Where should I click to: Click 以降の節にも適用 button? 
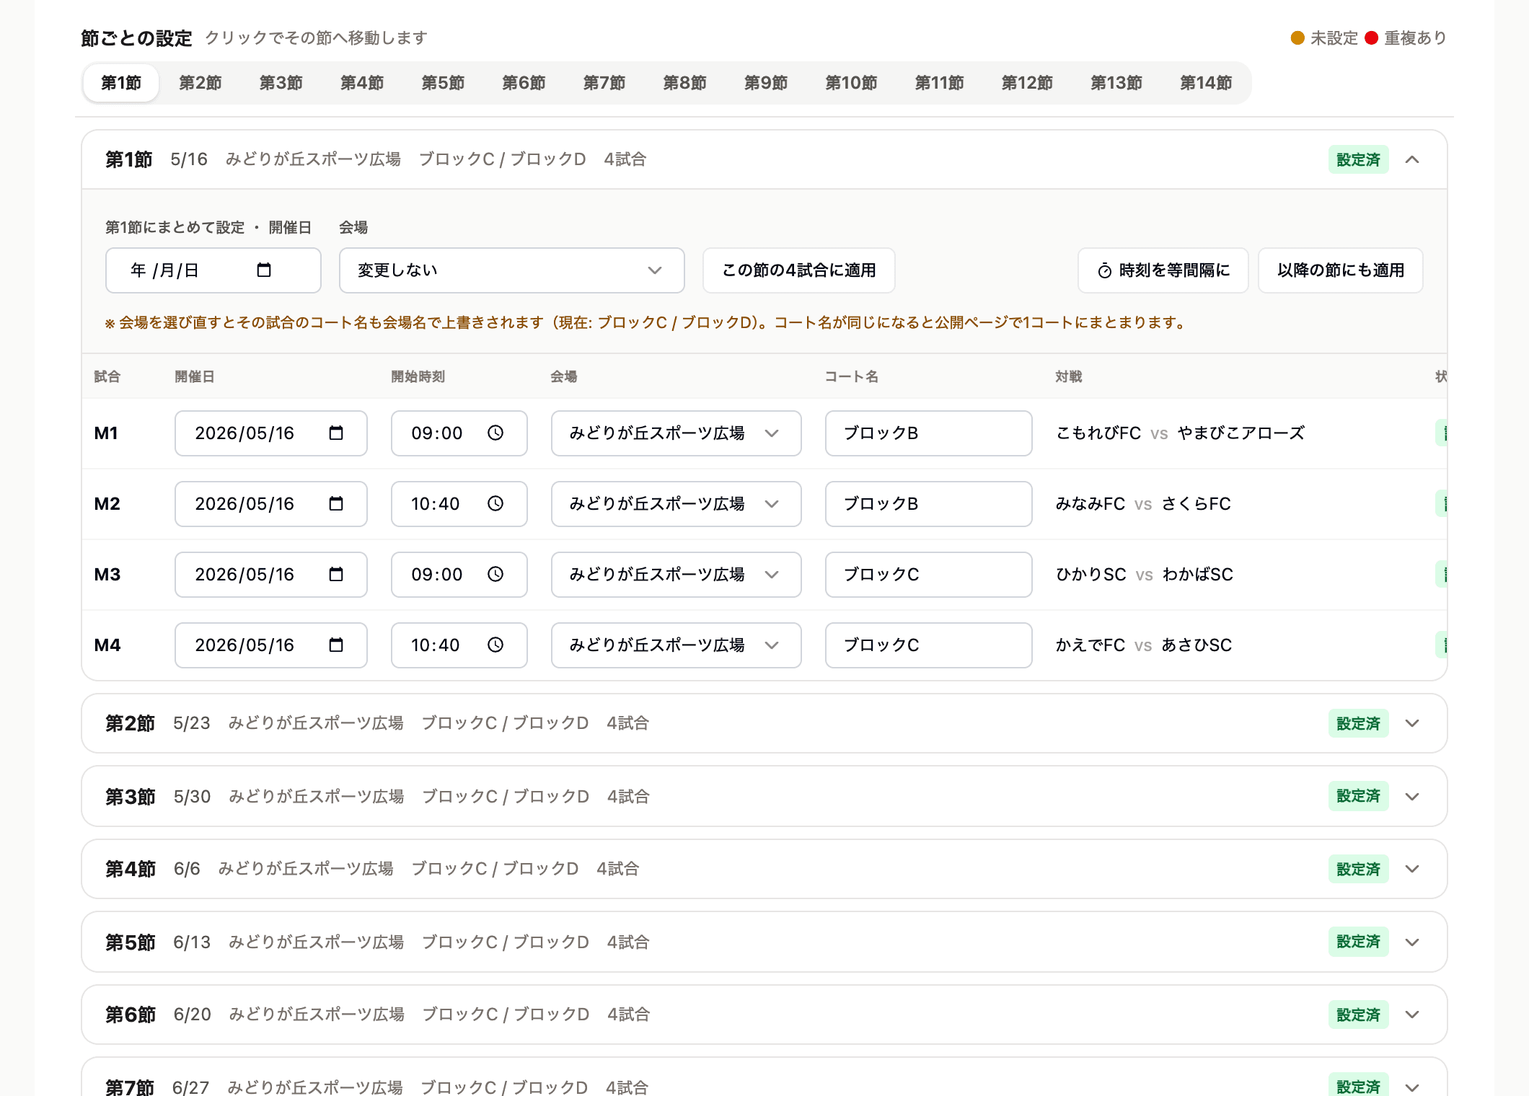tap(1341, 270)
